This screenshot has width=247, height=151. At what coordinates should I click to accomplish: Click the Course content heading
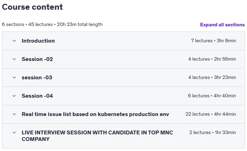click(x=32, y=7)
